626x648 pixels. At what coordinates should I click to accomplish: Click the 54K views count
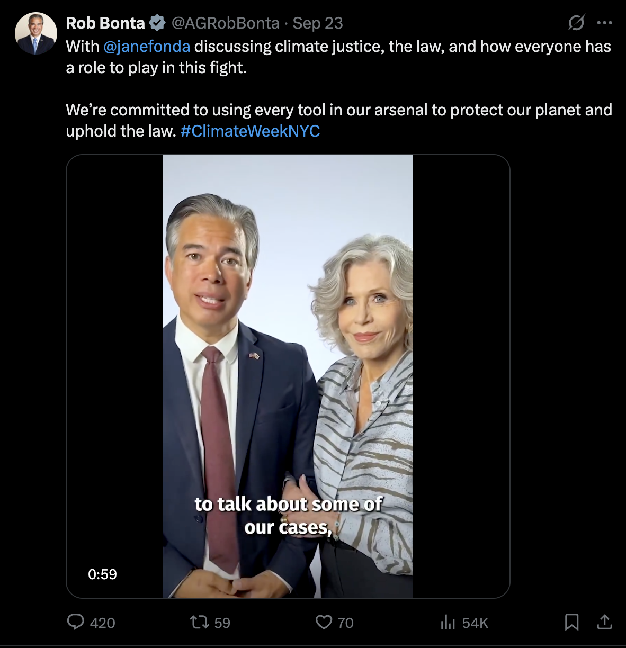tap(475, 623)
